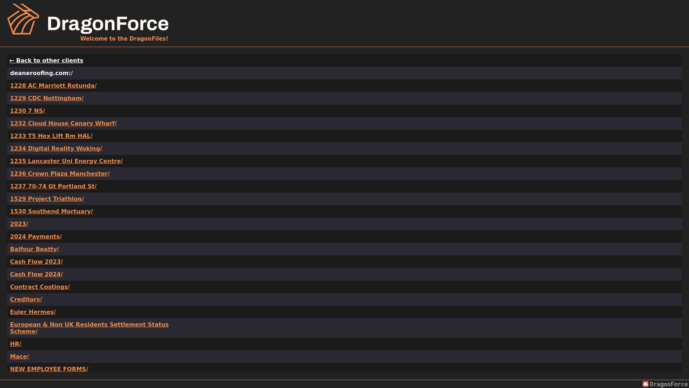Viewport: 689px width, 388px height.
Task: Open the Cash Flow 2024 folder
Action: pyautogui.click(x=36, y=274)
